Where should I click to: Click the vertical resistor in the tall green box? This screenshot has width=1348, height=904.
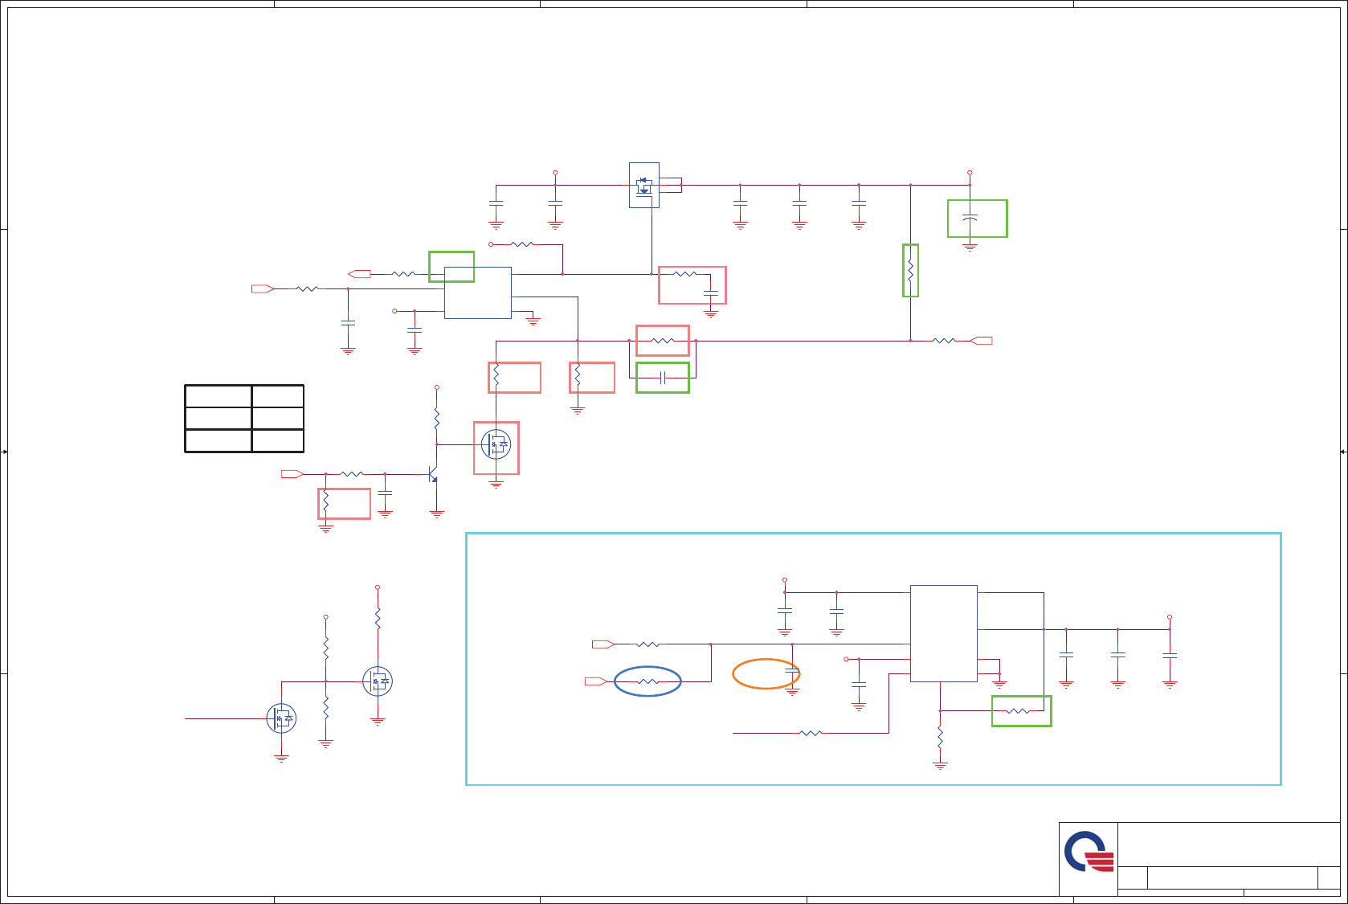pyautogui.click(x=910, y=270)
